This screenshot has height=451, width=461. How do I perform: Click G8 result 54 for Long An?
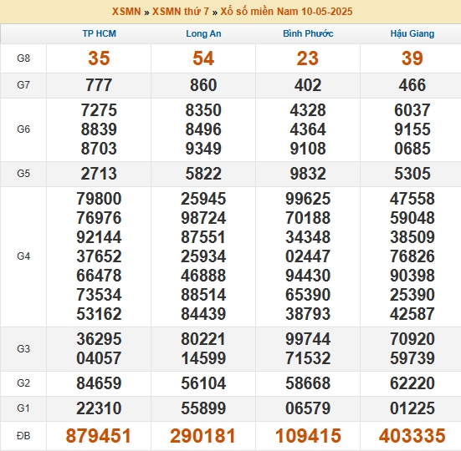point(203,58)
